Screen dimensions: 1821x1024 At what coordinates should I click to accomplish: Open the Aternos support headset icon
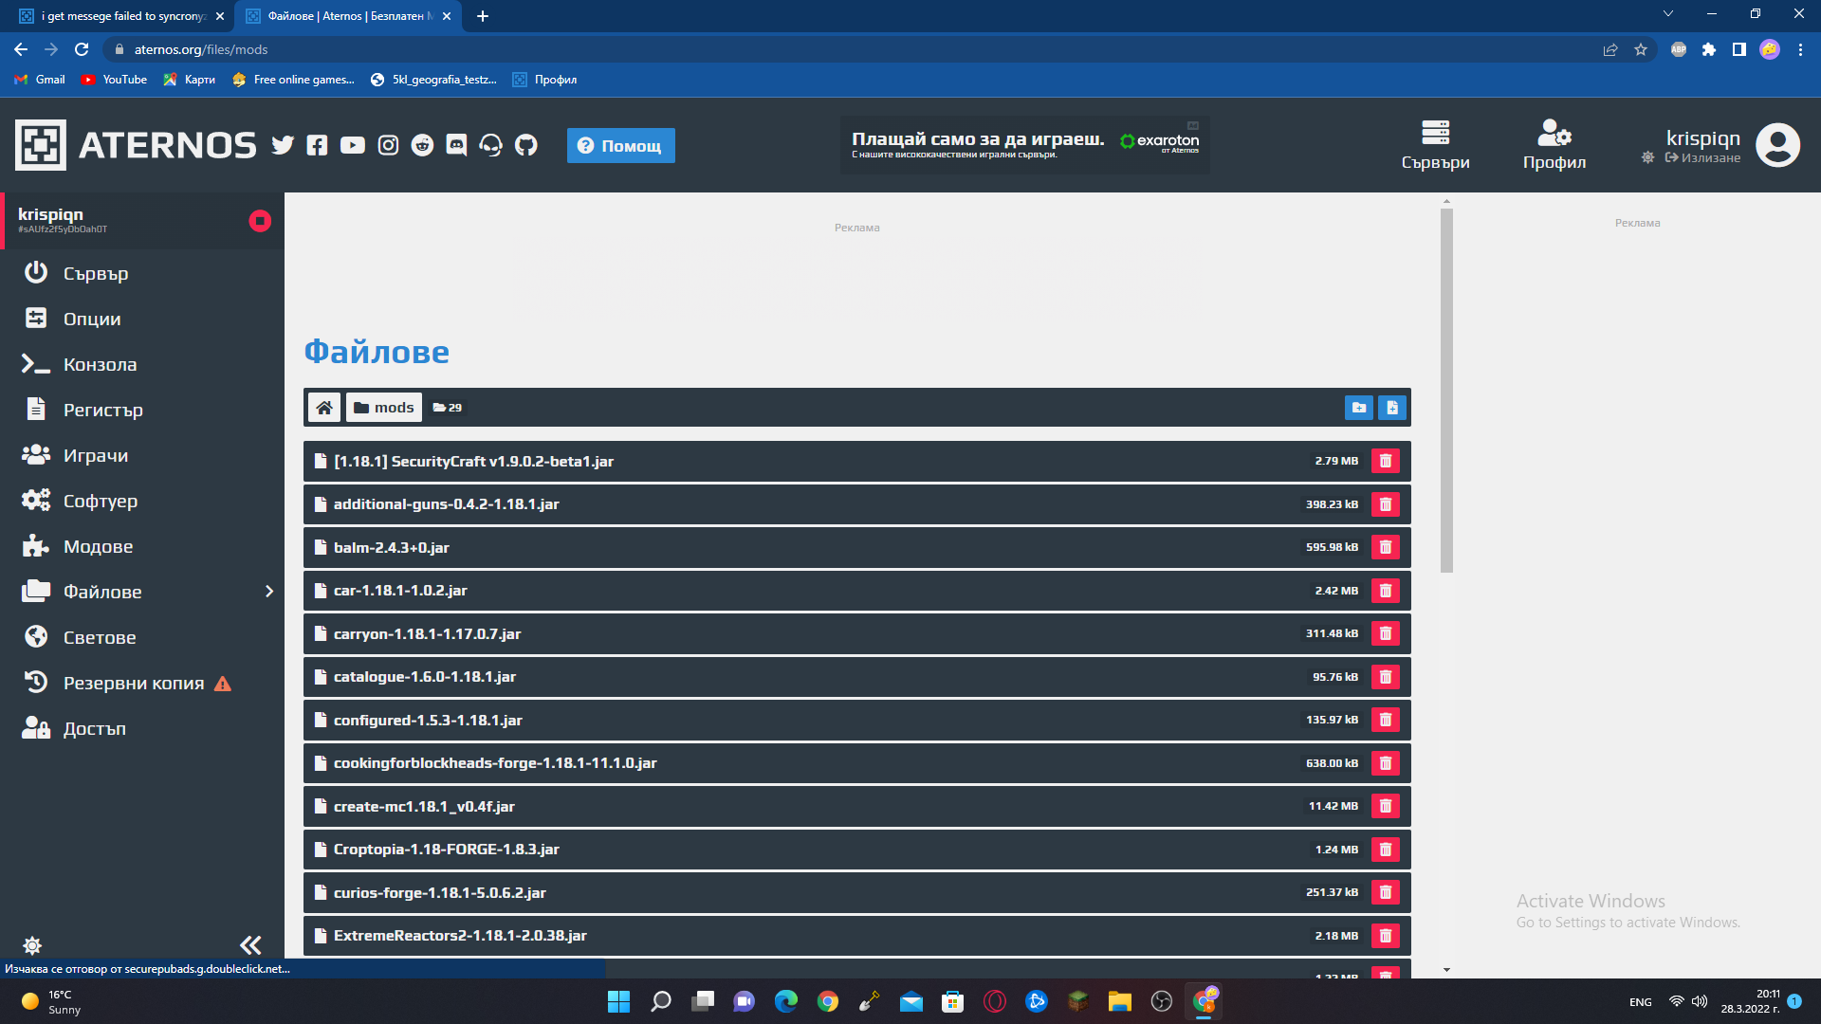(490, 145)
